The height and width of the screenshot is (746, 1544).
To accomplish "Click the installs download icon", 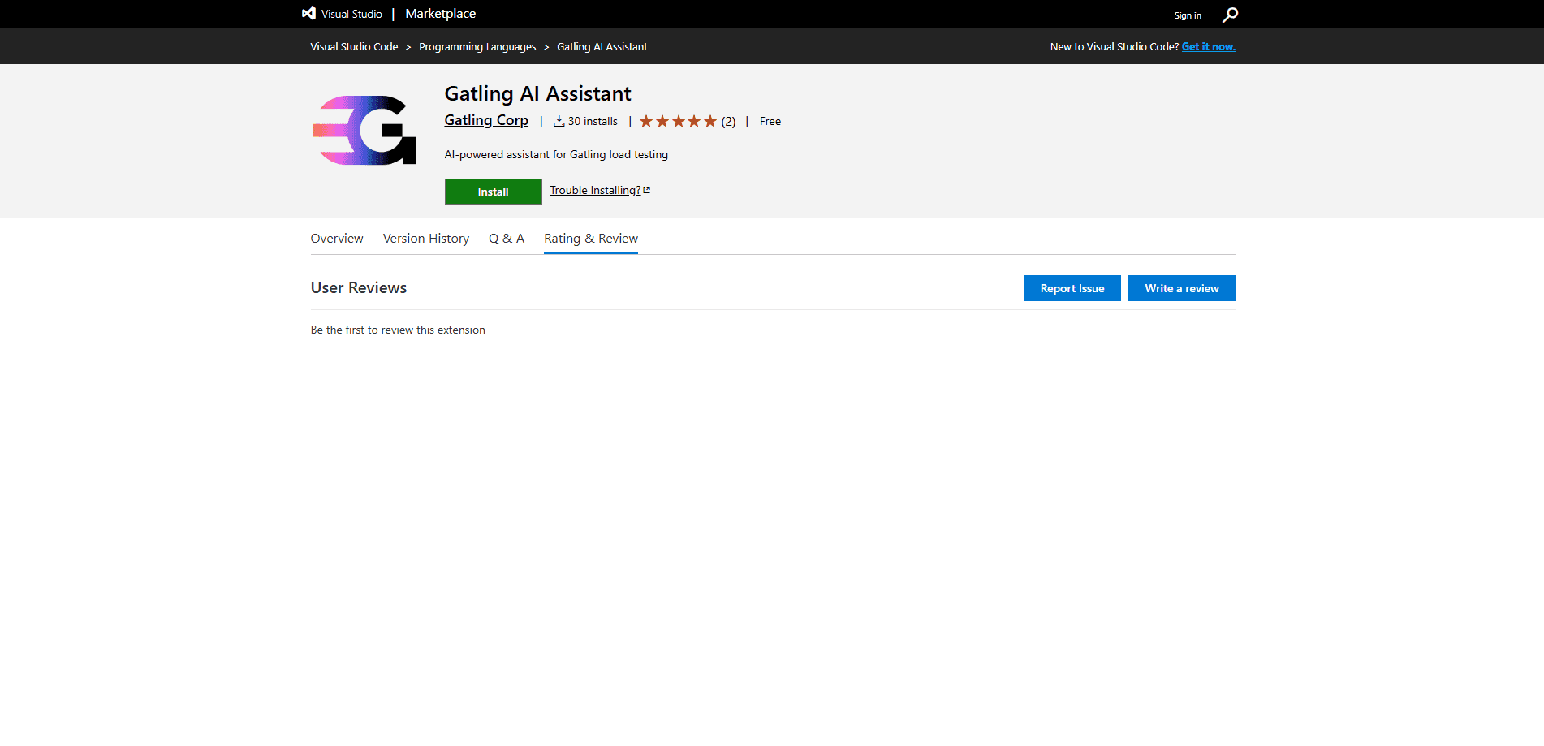I will 559,122.
